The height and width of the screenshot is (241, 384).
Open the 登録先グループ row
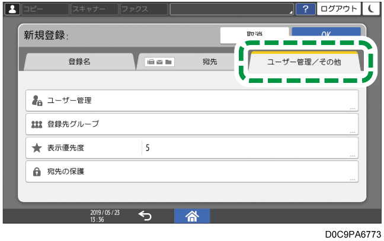pos(192,124)
